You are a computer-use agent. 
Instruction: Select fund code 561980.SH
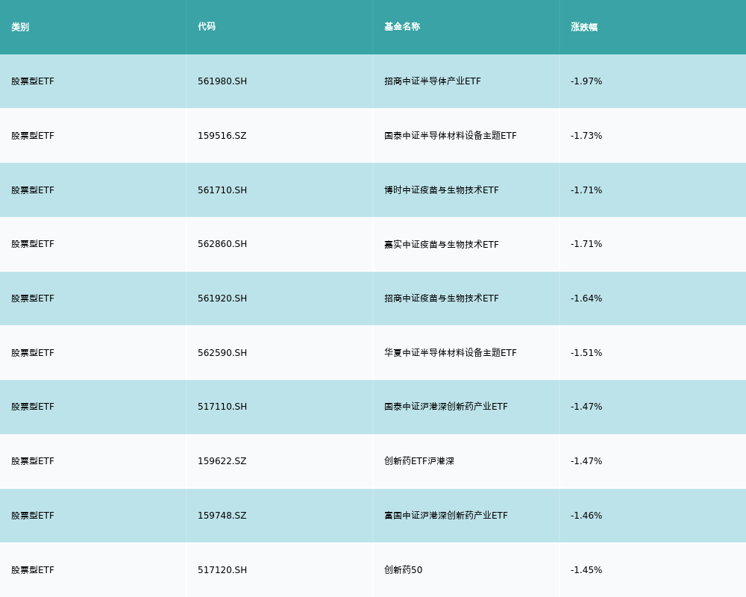point(222,81)
